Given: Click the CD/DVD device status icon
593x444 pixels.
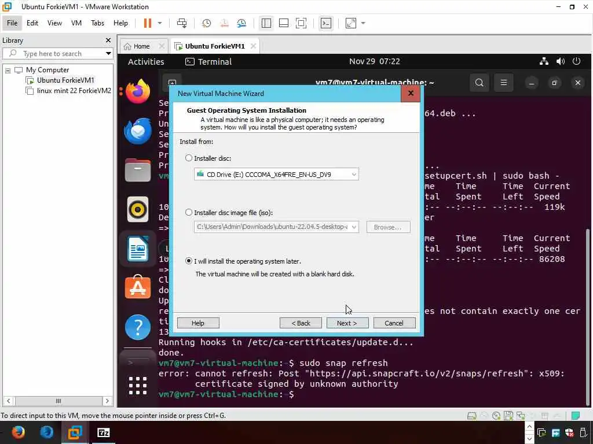Looking at the screenshot, I should pyautogui.click(x=496, y=416).
